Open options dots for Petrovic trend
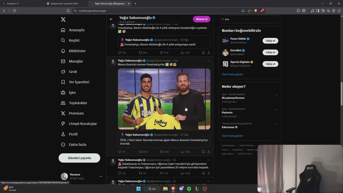343x193 pixels. point(277,110)
